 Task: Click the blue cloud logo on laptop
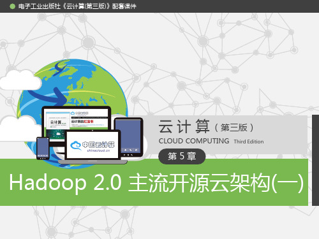pos(76,146)
